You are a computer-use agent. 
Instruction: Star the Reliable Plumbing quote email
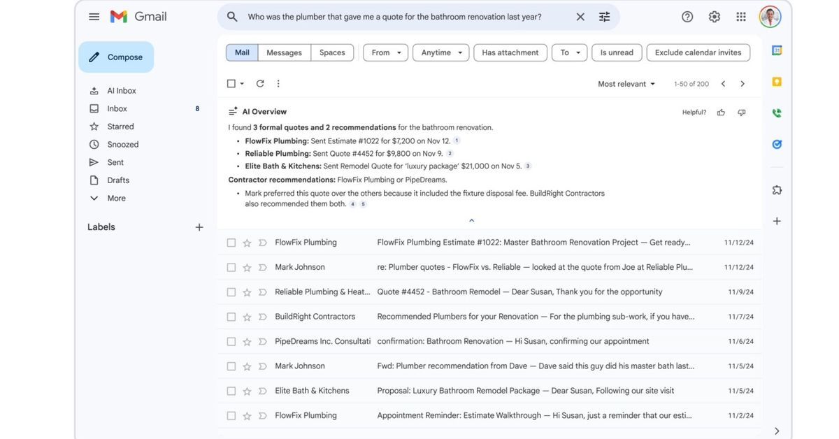(247, 292)
